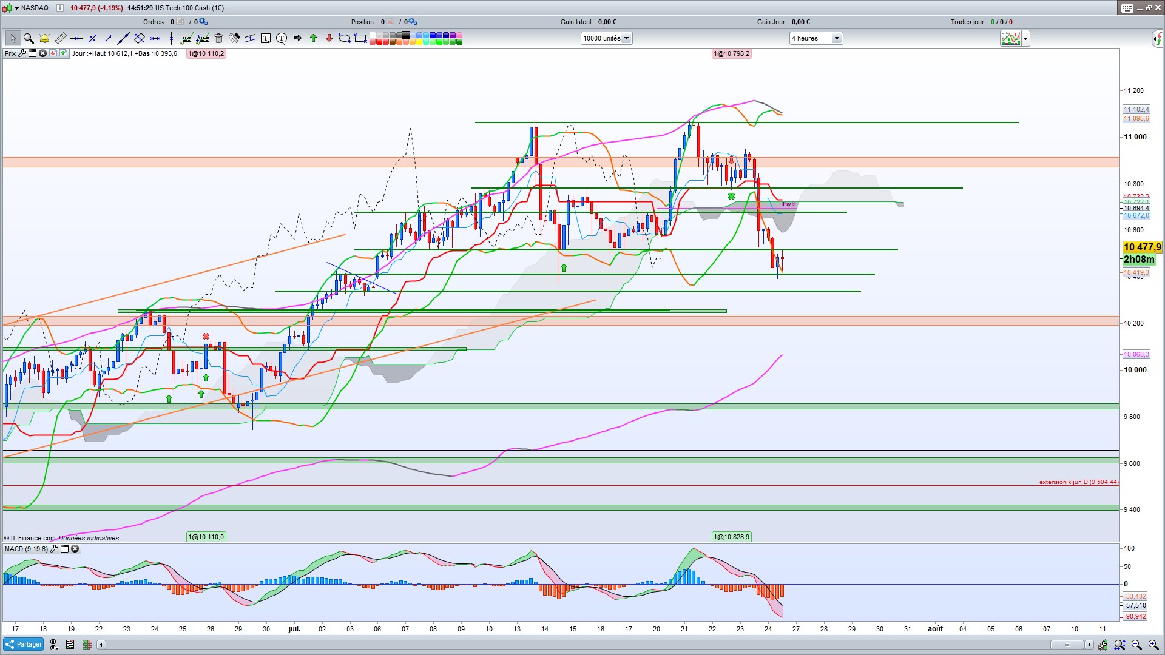Click the Gain Jour value
Screen dimensions: 1165x655
(x=800, y=22)
